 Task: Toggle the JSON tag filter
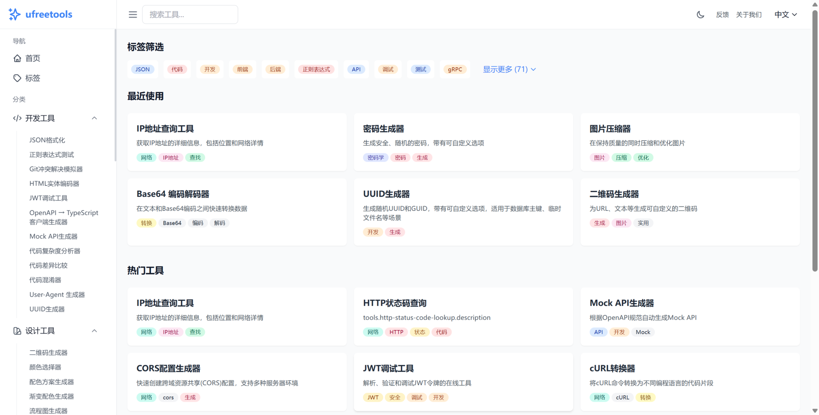pyautogui.click(x=142, y=69)
